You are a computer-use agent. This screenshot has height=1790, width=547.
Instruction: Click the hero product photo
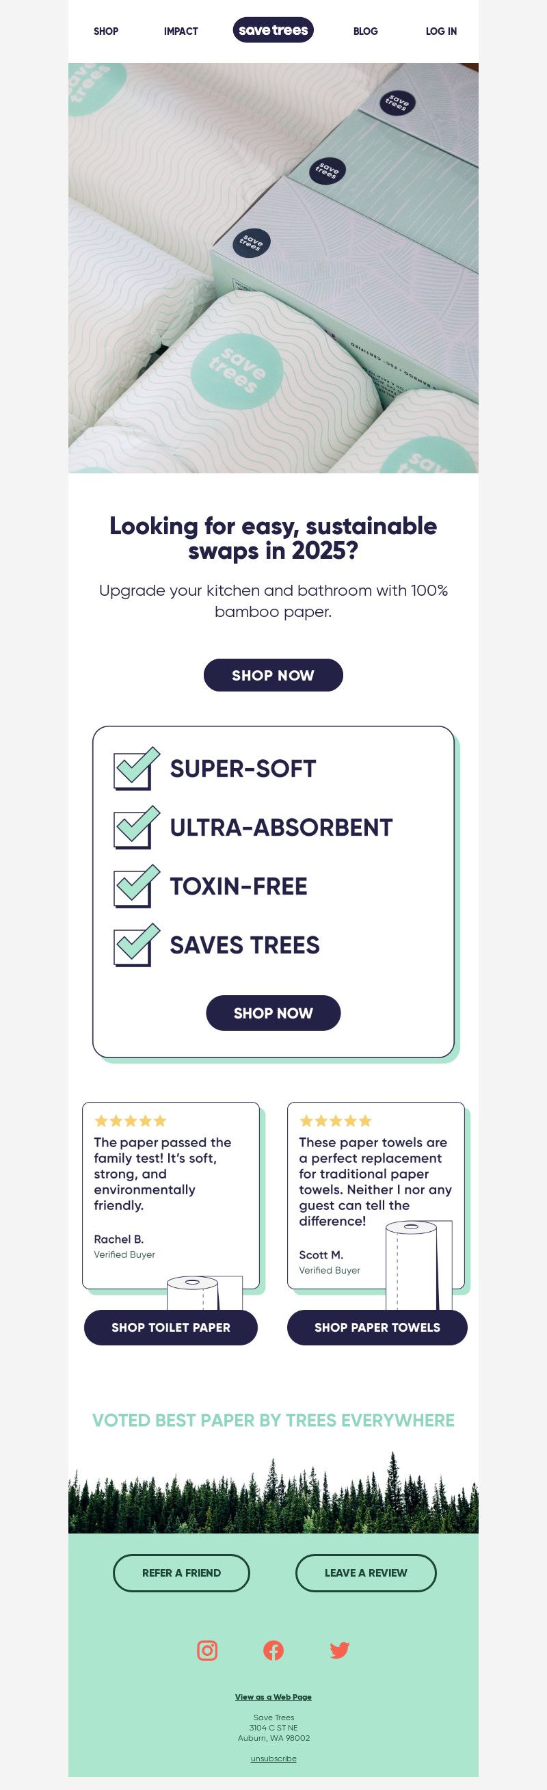tap(273, 268)
